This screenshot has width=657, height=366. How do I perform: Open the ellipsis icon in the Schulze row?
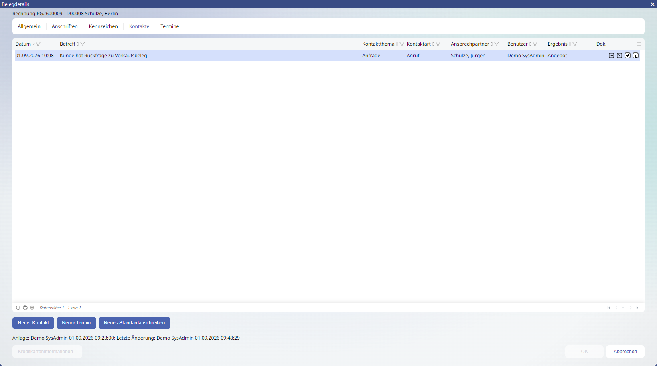pos(611,56)
